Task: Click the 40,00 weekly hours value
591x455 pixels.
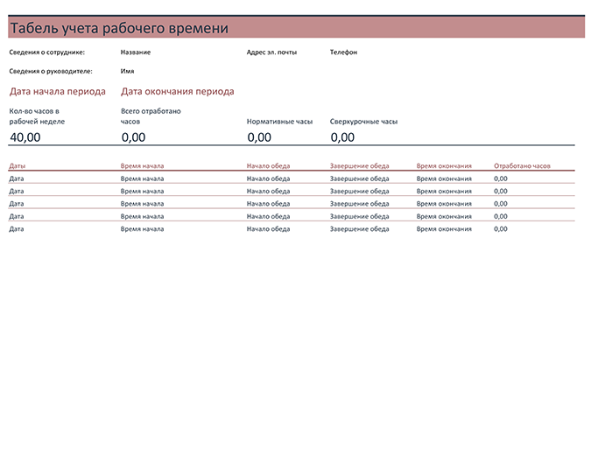Action: [x=25, y=137]
